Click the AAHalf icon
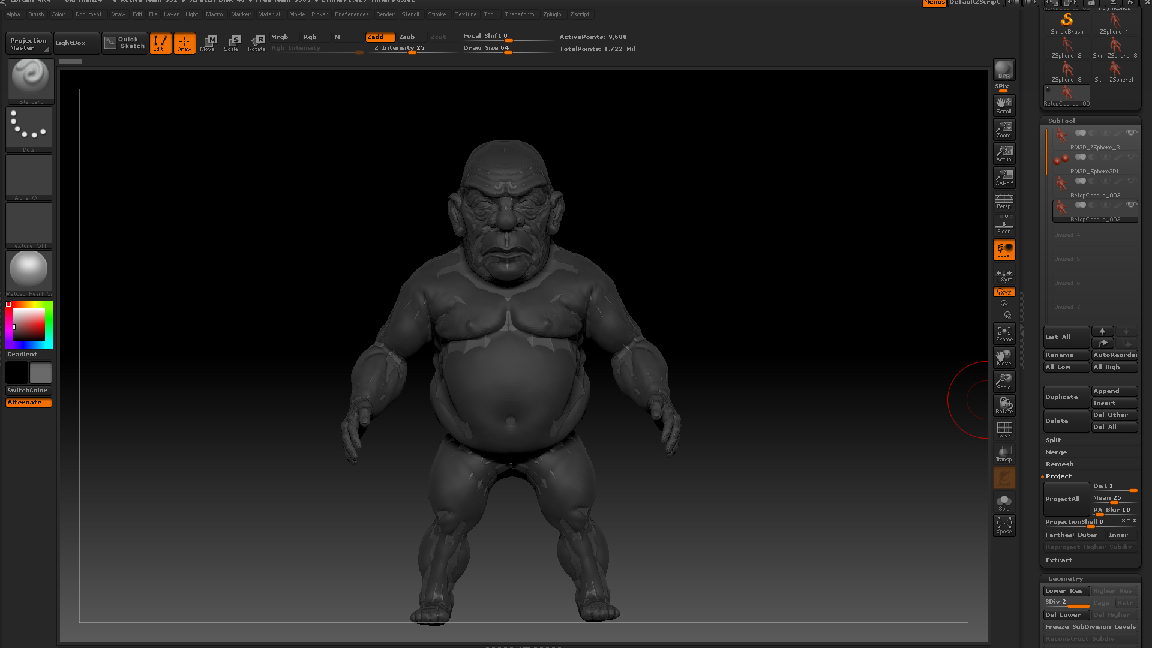This screenshot has height=648, width=1152. click(x=1004, y=178)
